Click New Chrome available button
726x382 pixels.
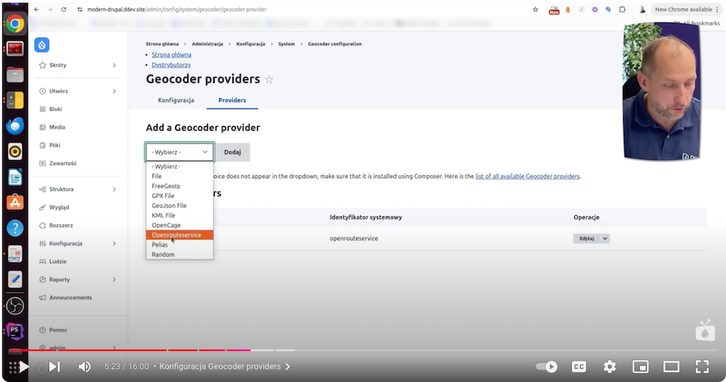click(686, 9)
